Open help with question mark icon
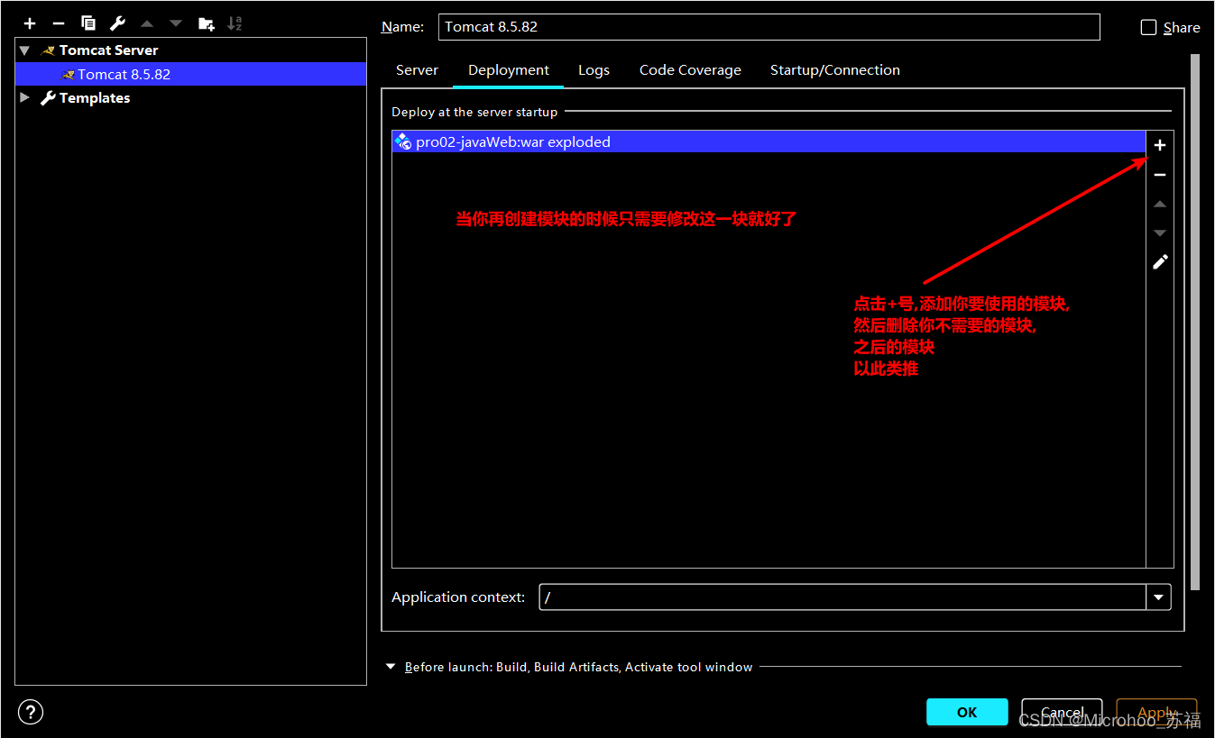Screen dimensions: 1215x738 coord(31,712)
